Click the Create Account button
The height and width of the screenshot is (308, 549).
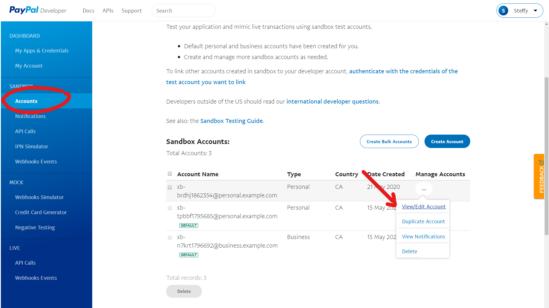pyautogui.click(x=447, y=141)
